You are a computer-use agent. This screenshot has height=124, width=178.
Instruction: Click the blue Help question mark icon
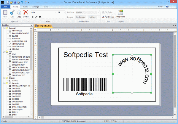coord(167,7)
